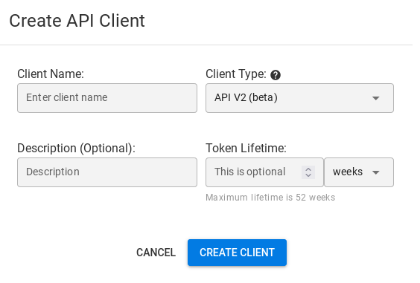Screen dimensions: 420x283
Task: Click into the Description text field
Action: [107, 172]
